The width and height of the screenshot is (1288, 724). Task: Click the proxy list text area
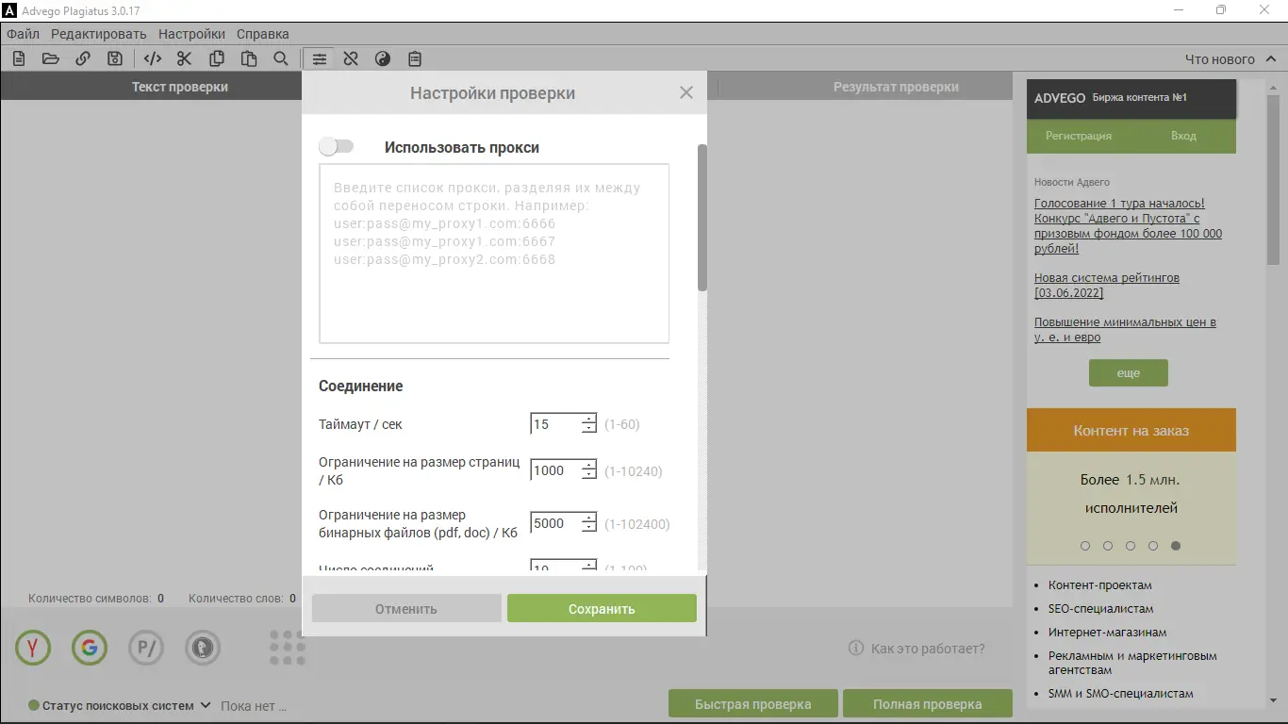(x=494, y=254)
